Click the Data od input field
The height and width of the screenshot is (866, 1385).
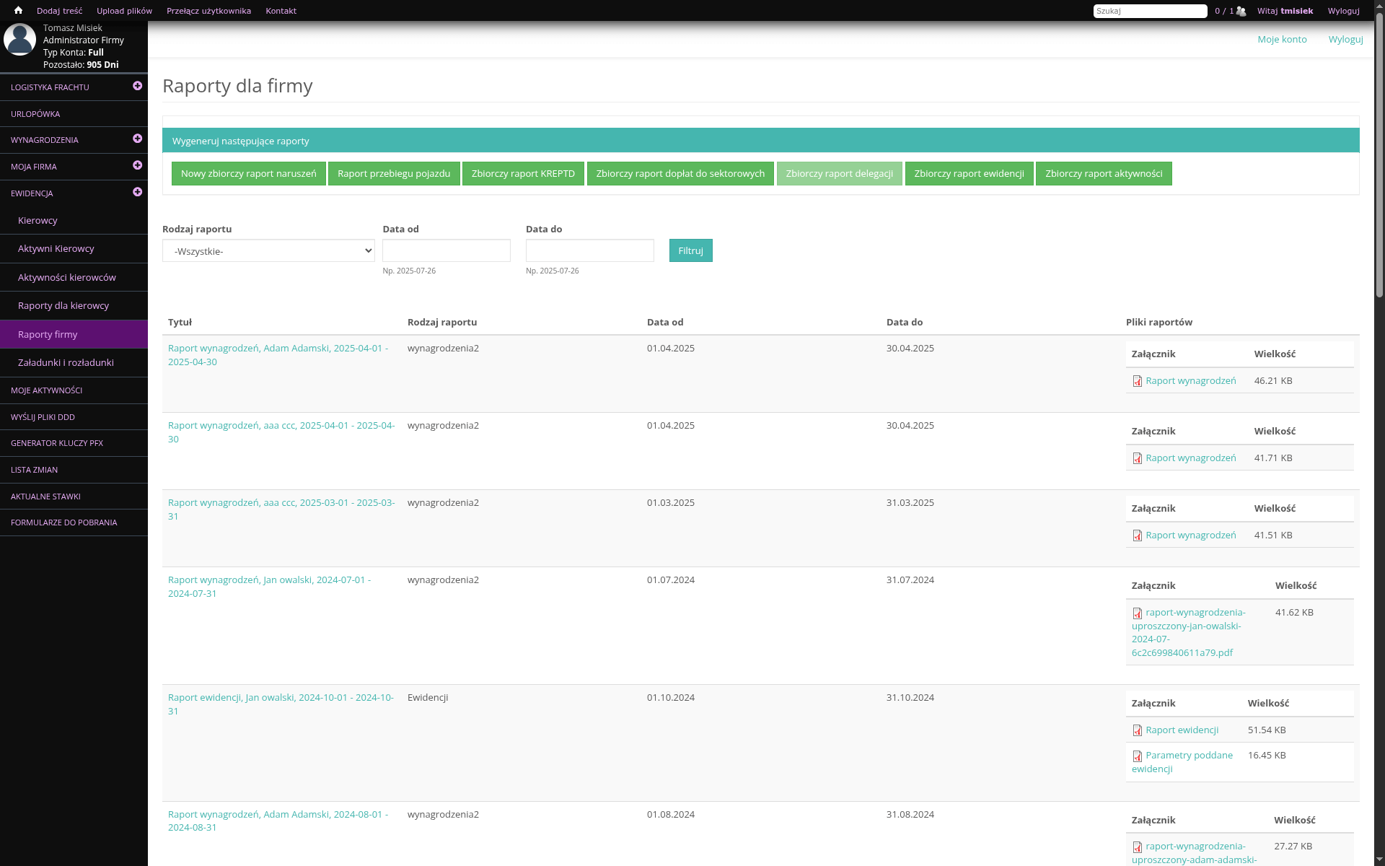[x=446, y=250]
